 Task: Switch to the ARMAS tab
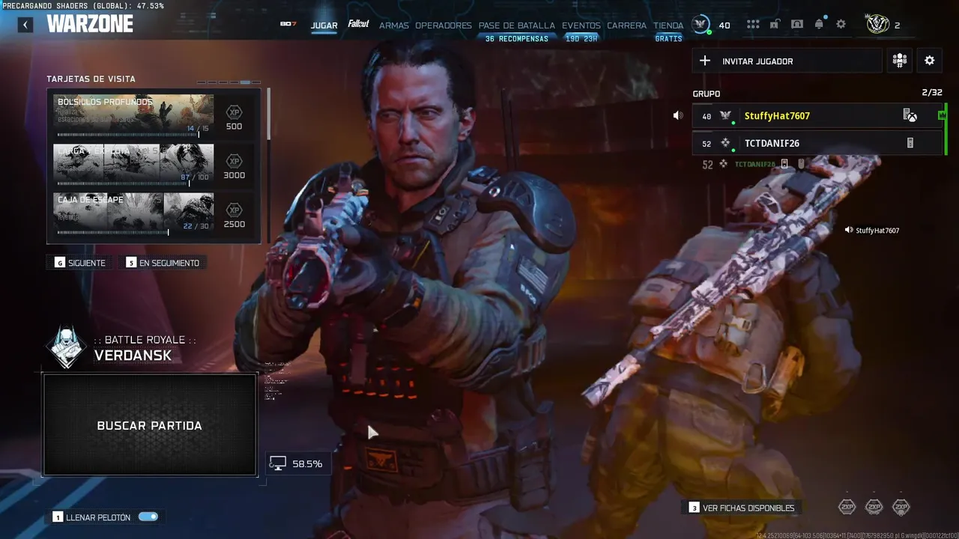394,25
